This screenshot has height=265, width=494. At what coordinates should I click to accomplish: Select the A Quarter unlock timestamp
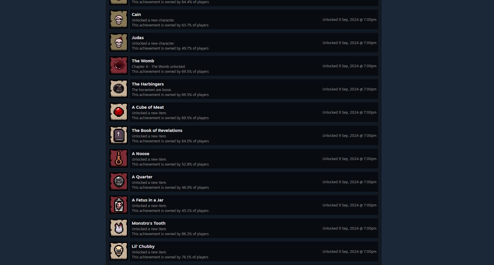[x=349, y=182]
